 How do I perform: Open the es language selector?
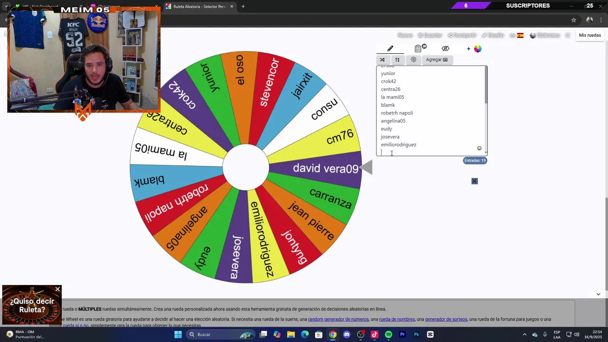tap(516, 35)
